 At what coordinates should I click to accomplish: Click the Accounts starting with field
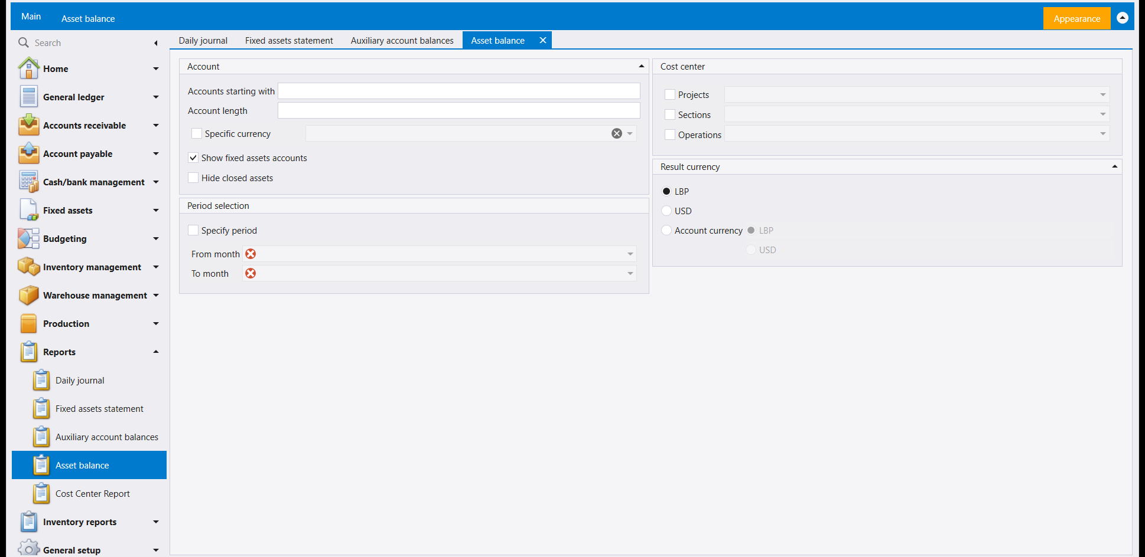(459, 91)
